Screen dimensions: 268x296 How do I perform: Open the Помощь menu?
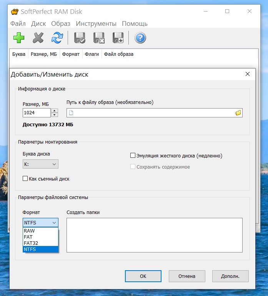[135, 23]
